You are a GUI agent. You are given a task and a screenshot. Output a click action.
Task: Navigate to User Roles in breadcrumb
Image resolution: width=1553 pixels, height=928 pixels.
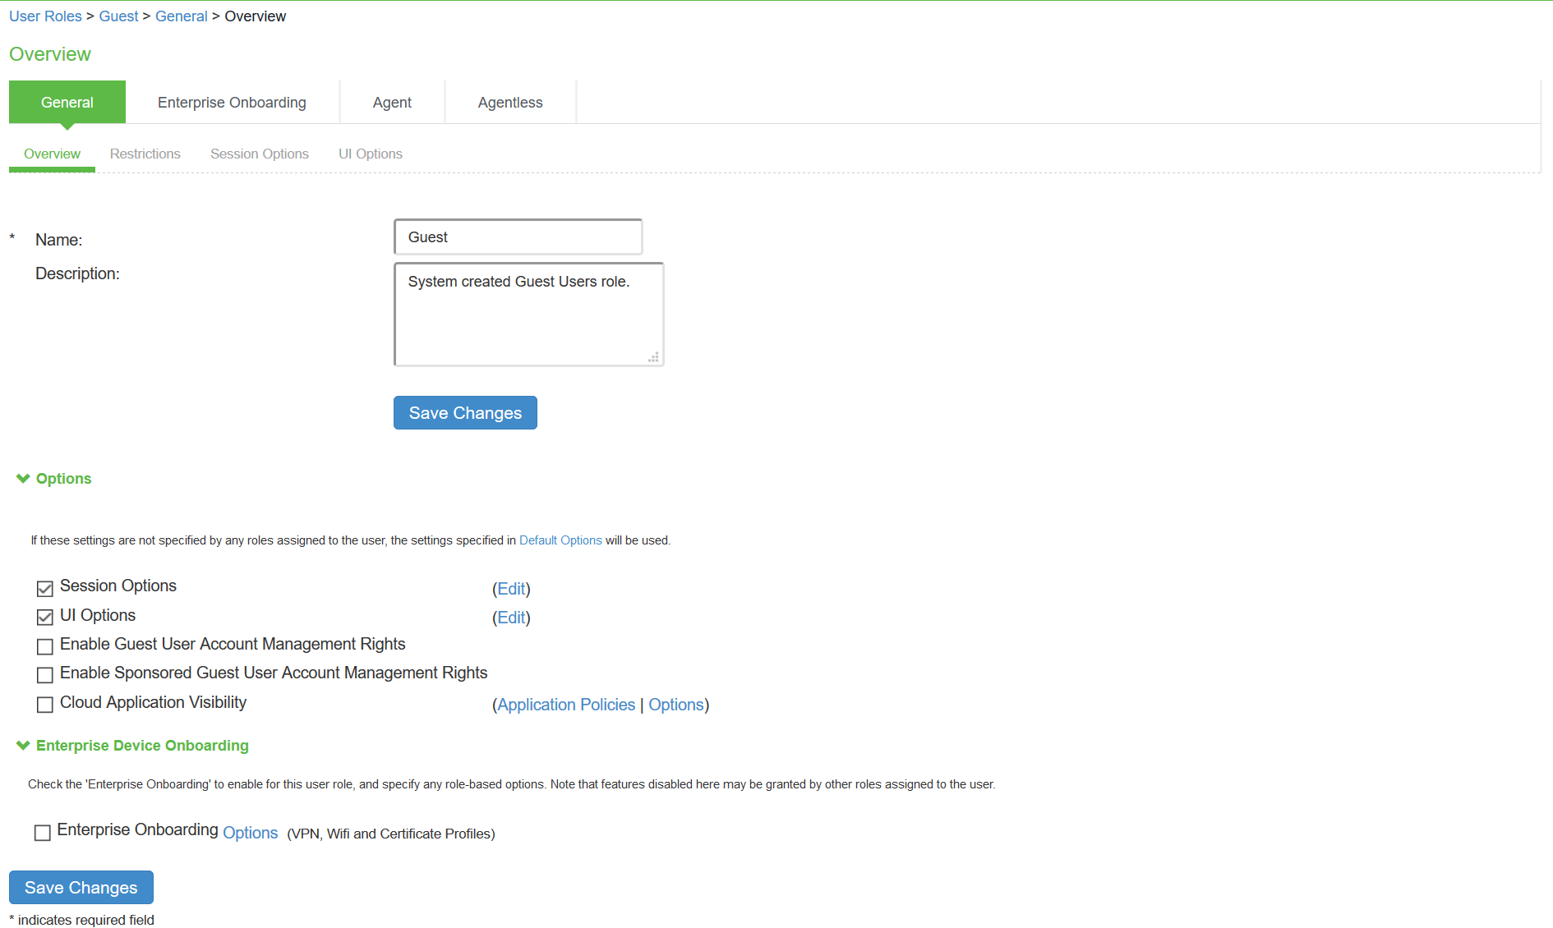point(45,16)
